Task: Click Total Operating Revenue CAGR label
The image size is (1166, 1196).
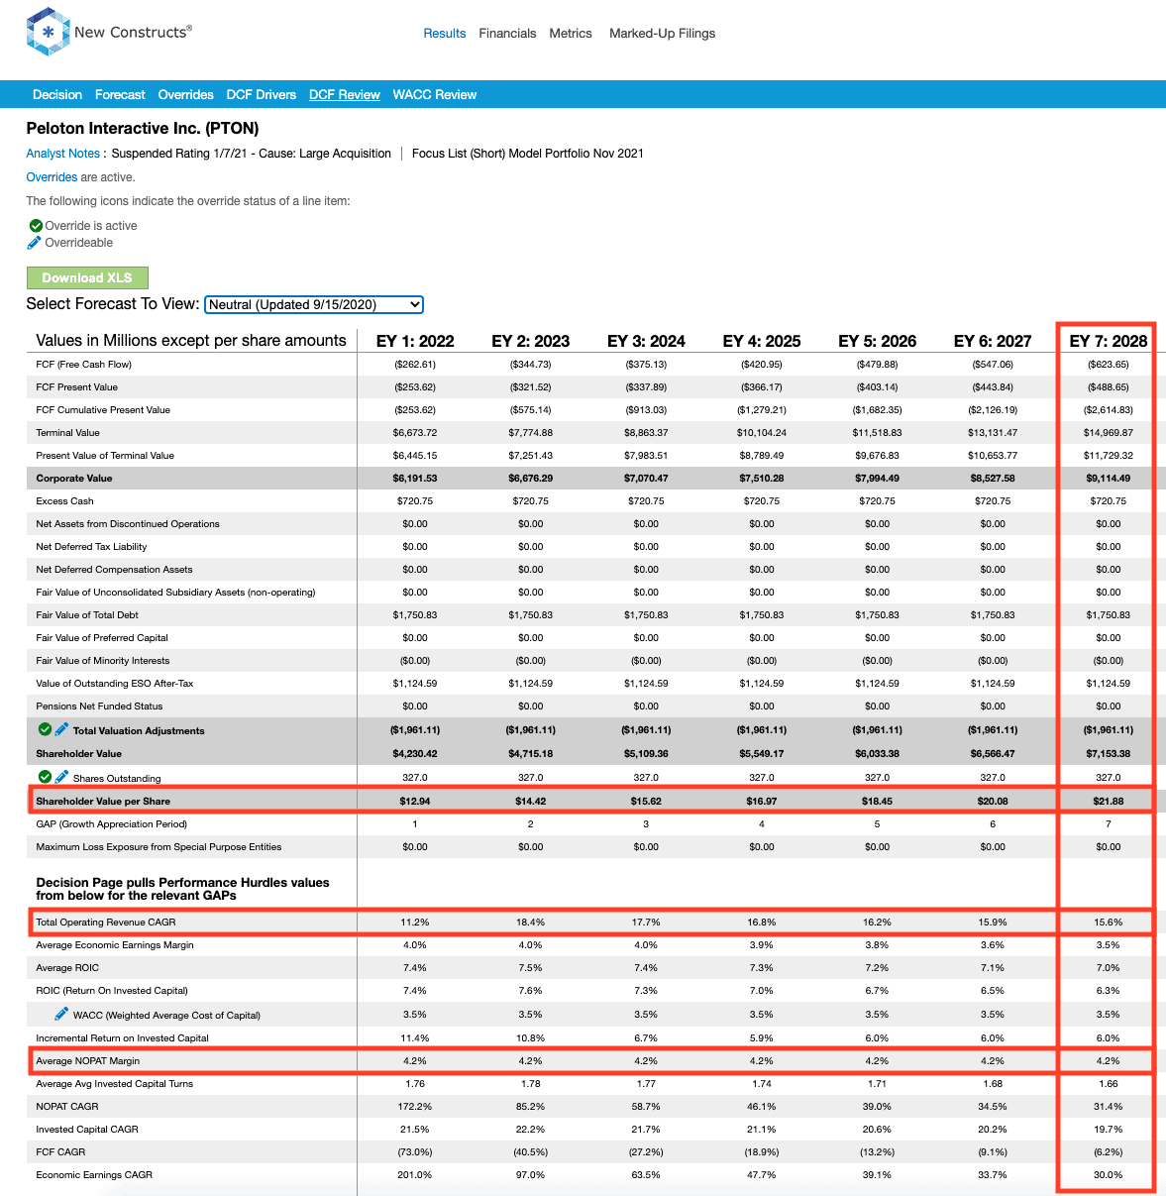Action: (x=106, y=923)
